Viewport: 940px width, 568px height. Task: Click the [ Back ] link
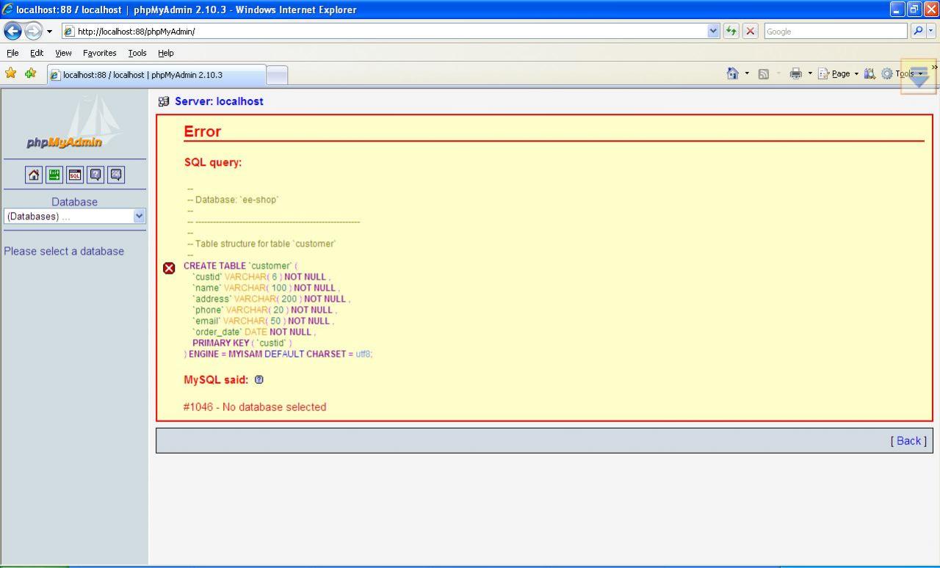coord(908,441)
